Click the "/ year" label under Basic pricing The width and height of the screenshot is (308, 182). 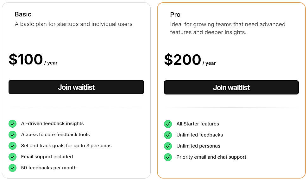pyautogui.click(x=52, y=63)
